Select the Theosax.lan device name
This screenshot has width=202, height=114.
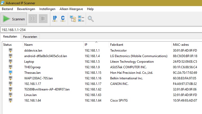(x=32, y=73)
